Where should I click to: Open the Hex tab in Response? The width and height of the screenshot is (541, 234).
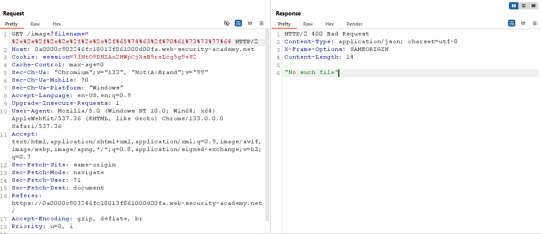(329, 24)
